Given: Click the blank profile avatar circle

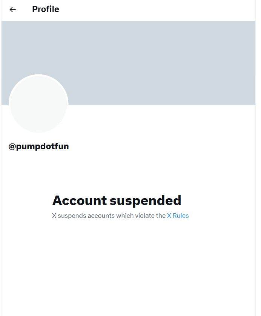Looking at the screenshot, I should click(x=38, y=104).
